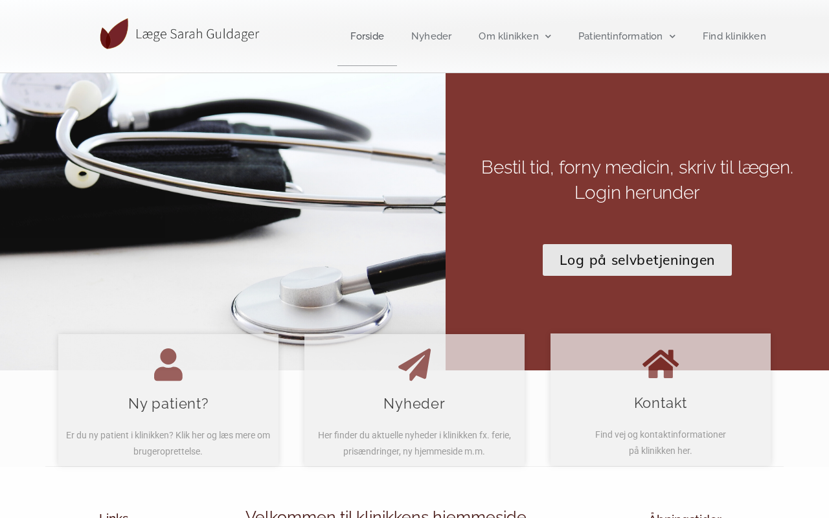Click the person icon above Ny patient

pos(168,365)
